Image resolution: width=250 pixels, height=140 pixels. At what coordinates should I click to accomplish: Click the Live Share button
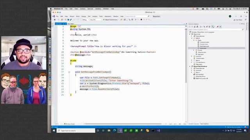click(x=238, y=20)
